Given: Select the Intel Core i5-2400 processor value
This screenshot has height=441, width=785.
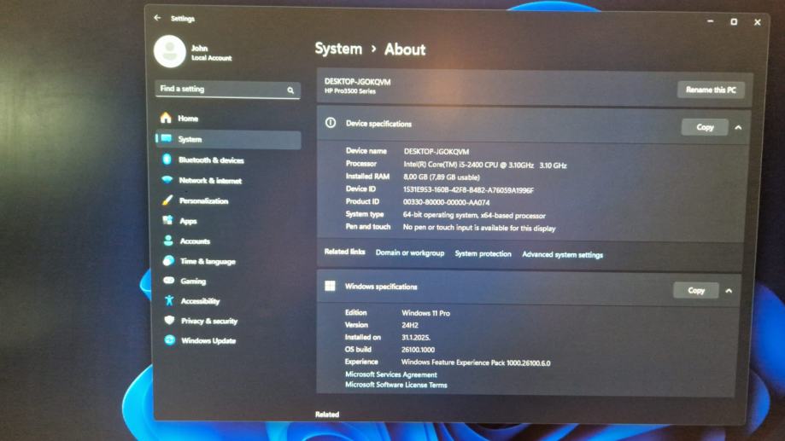Looking at the screenshot, I should pyautogui.click(x=484, y=165).
